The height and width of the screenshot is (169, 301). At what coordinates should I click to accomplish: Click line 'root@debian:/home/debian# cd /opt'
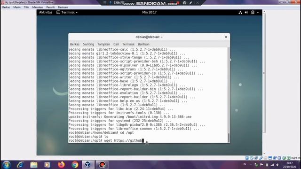(x=101, y=132)
